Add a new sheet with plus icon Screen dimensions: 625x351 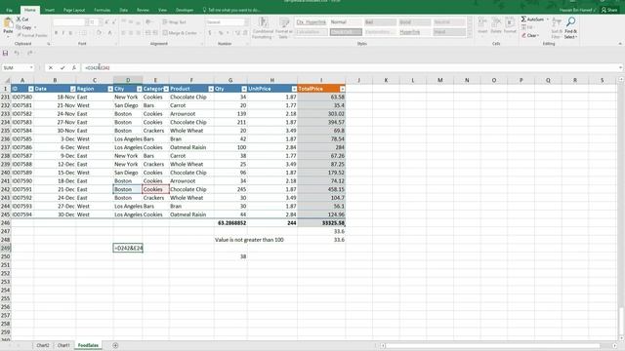point(115,345)
